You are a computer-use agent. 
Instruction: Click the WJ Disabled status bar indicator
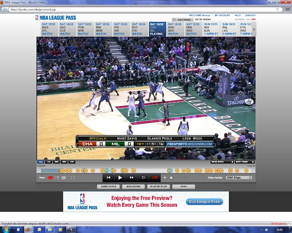pyautogui.click(x=278, y=223)
